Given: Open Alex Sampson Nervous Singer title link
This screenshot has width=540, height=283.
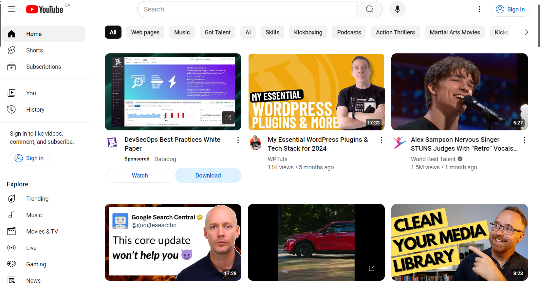Looking at the screenshot, I should (464, 144).
